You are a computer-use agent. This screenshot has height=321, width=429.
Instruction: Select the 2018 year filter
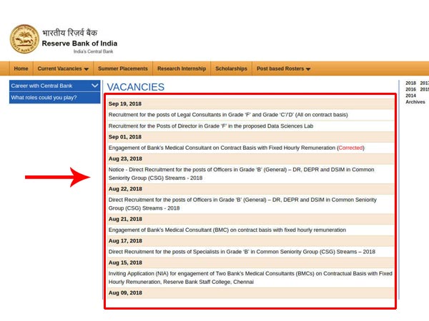tap(410, 83)
